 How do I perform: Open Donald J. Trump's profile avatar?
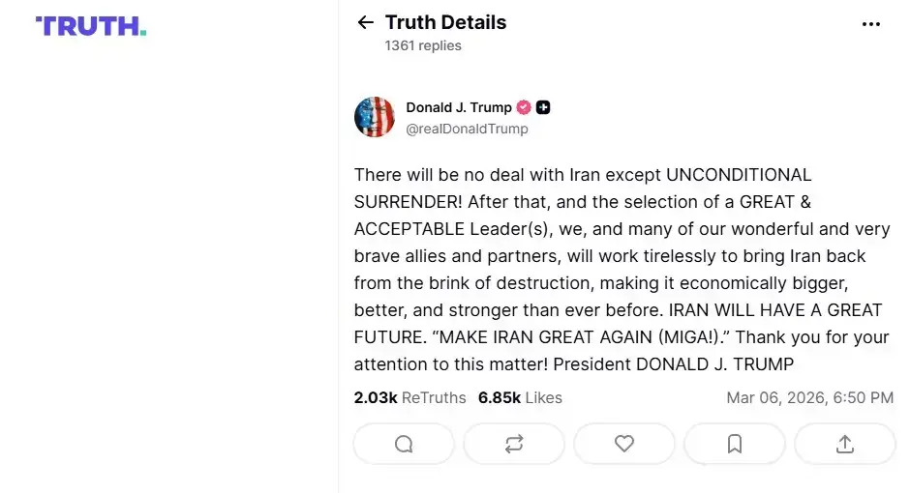coord(375,117)
